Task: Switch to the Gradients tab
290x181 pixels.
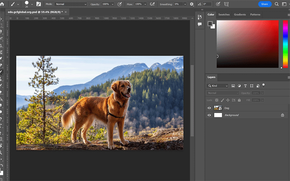Action: 240,14
